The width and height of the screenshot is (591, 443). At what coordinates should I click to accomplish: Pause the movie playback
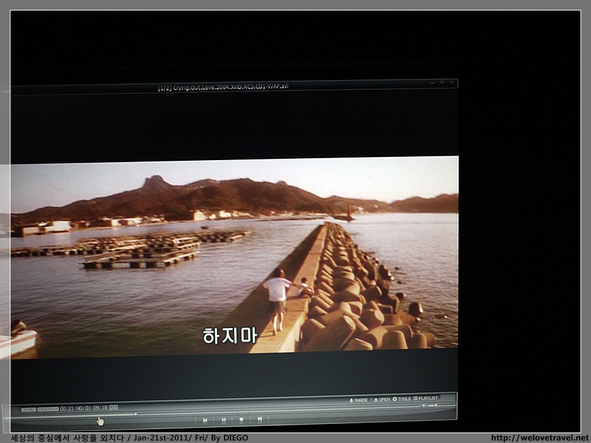coord(223,419)
